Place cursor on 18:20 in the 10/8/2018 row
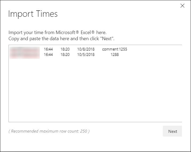 coord(65,49)
